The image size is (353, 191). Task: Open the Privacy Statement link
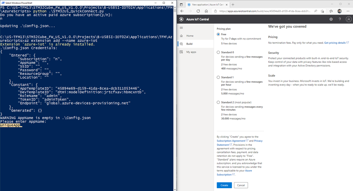pyautogui.click(x=258, y=141)
